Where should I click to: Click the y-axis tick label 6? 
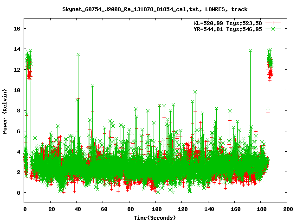point(19,131)
